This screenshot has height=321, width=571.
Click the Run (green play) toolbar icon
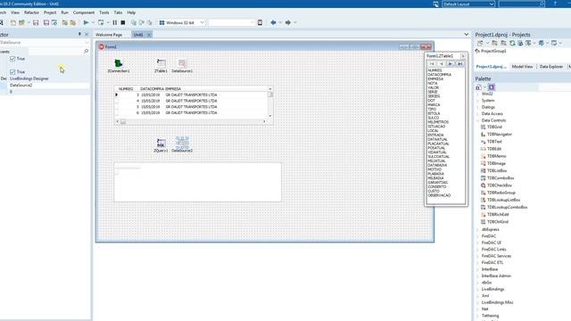86,22
